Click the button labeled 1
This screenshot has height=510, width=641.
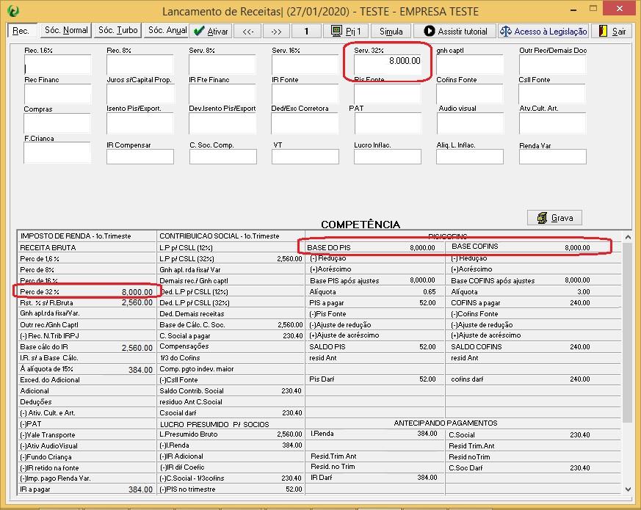pos(307,32)
